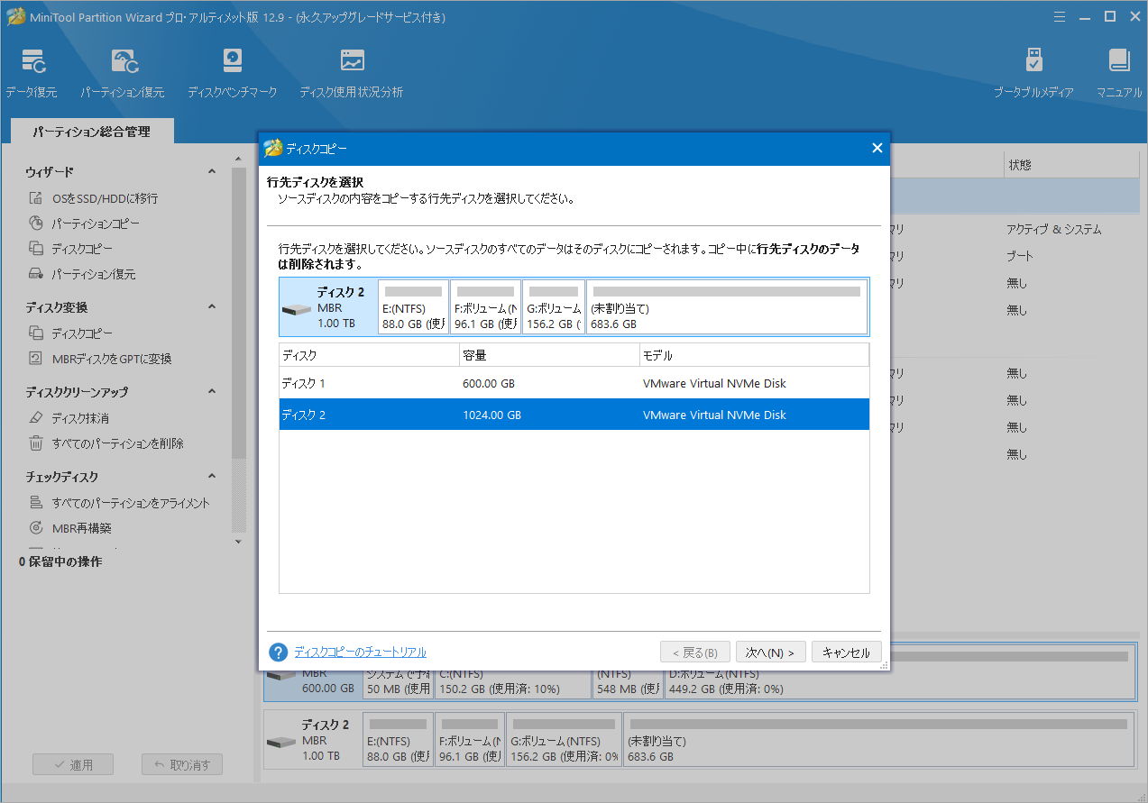Select すべてのパーティションをアライメント
1148x803 pixels.
[x=131, y=503]
